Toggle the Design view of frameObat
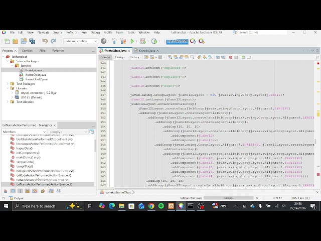 click(120, 57)
